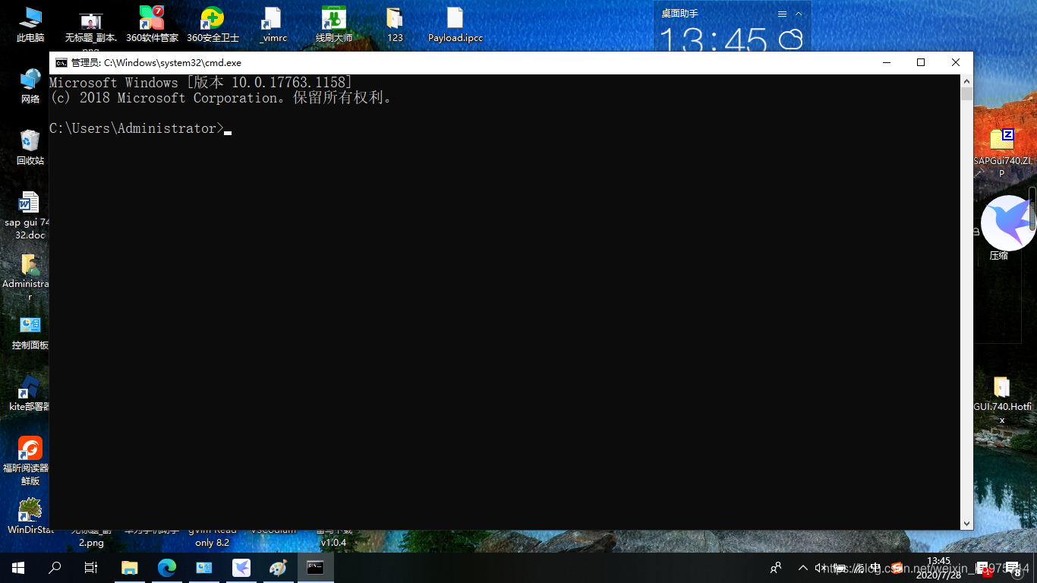Switch to Paint in the taskbar
Image resolution: width=1037 pixels, height=583 pixels.
(279, 568)
